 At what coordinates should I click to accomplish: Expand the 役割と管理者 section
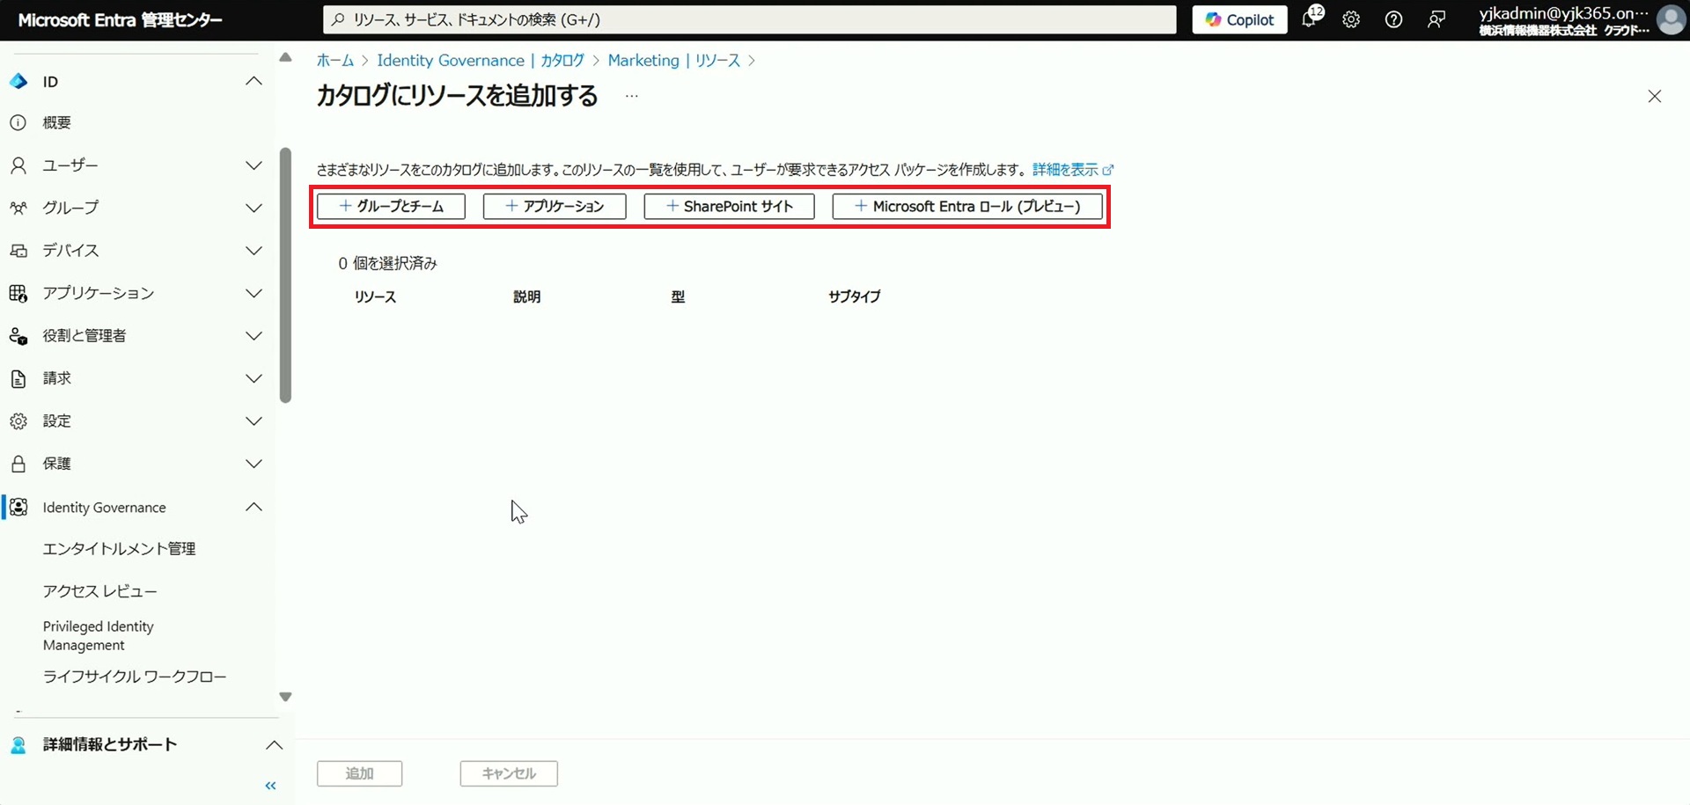pos(253,335)
